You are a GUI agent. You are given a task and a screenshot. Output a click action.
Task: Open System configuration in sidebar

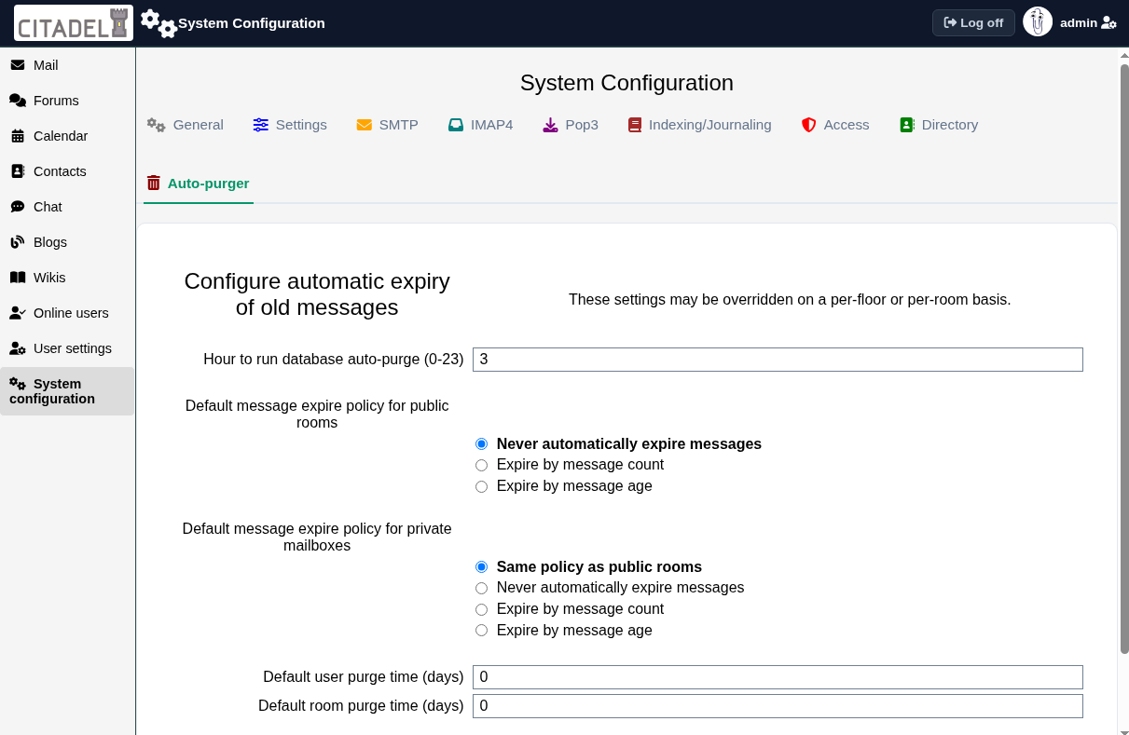67,391
